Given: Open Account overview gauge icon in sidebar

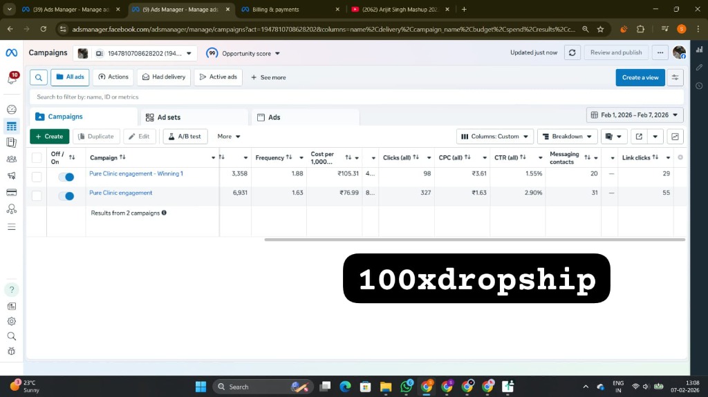Looking at the screenshot, I should click(x=12, y=110).
